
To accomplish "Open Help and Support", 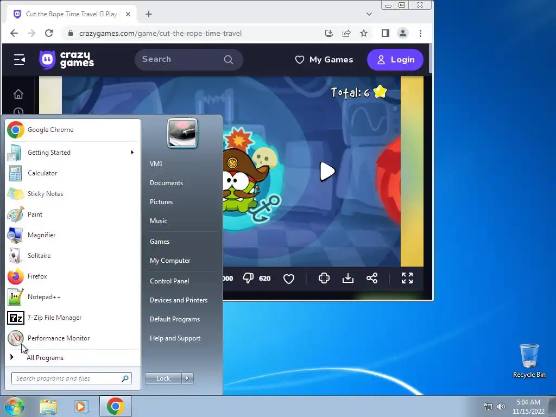I will pos(175,338).
